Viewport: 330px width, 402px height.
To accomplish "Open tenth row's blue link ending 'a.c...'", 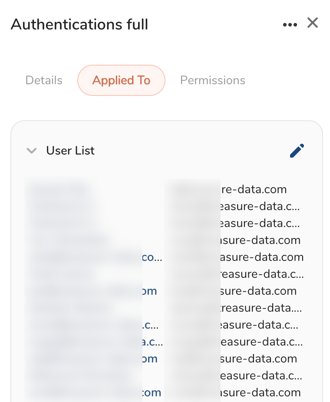I will pyautogui.click(x=152, y=342).
